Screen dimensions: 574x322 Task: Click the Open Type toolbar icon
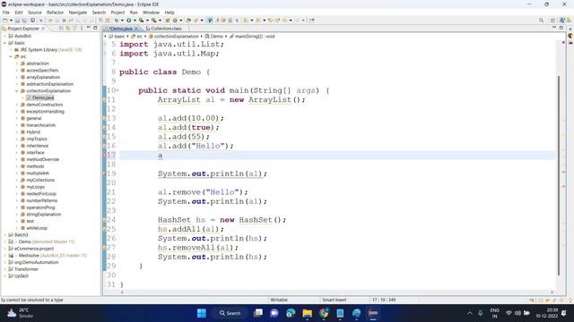(188, 21)
